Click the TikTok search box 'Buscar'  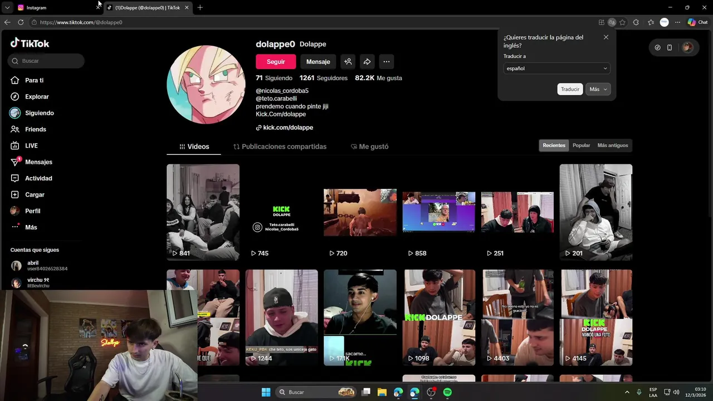pos(46,61)
